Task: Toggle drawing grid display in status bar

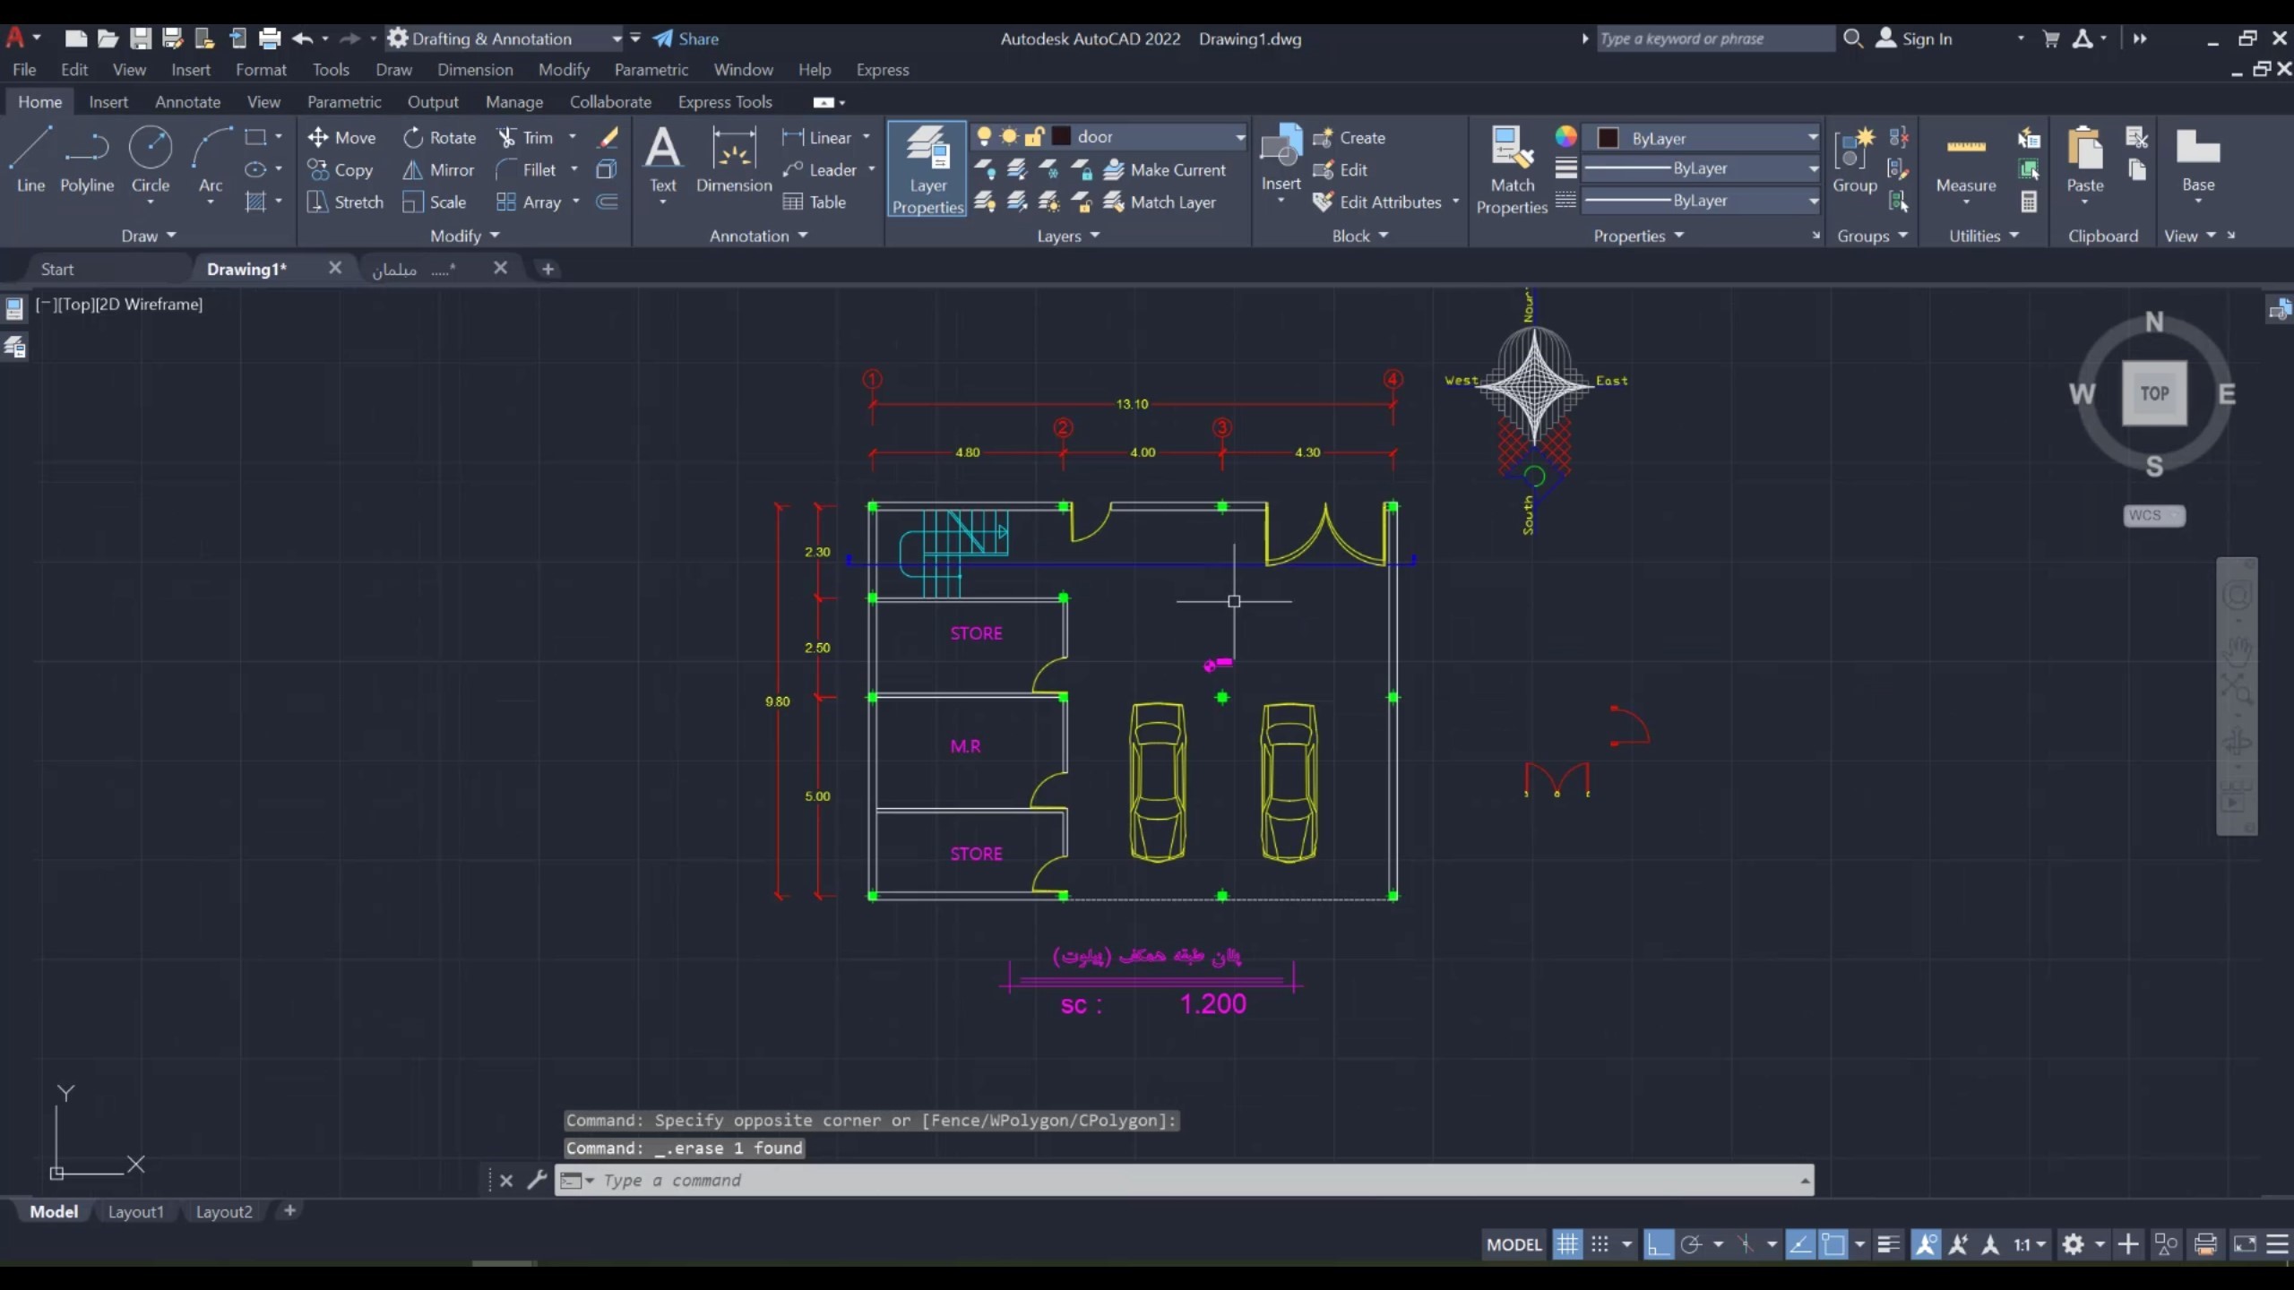Action: point(1567,1243)
